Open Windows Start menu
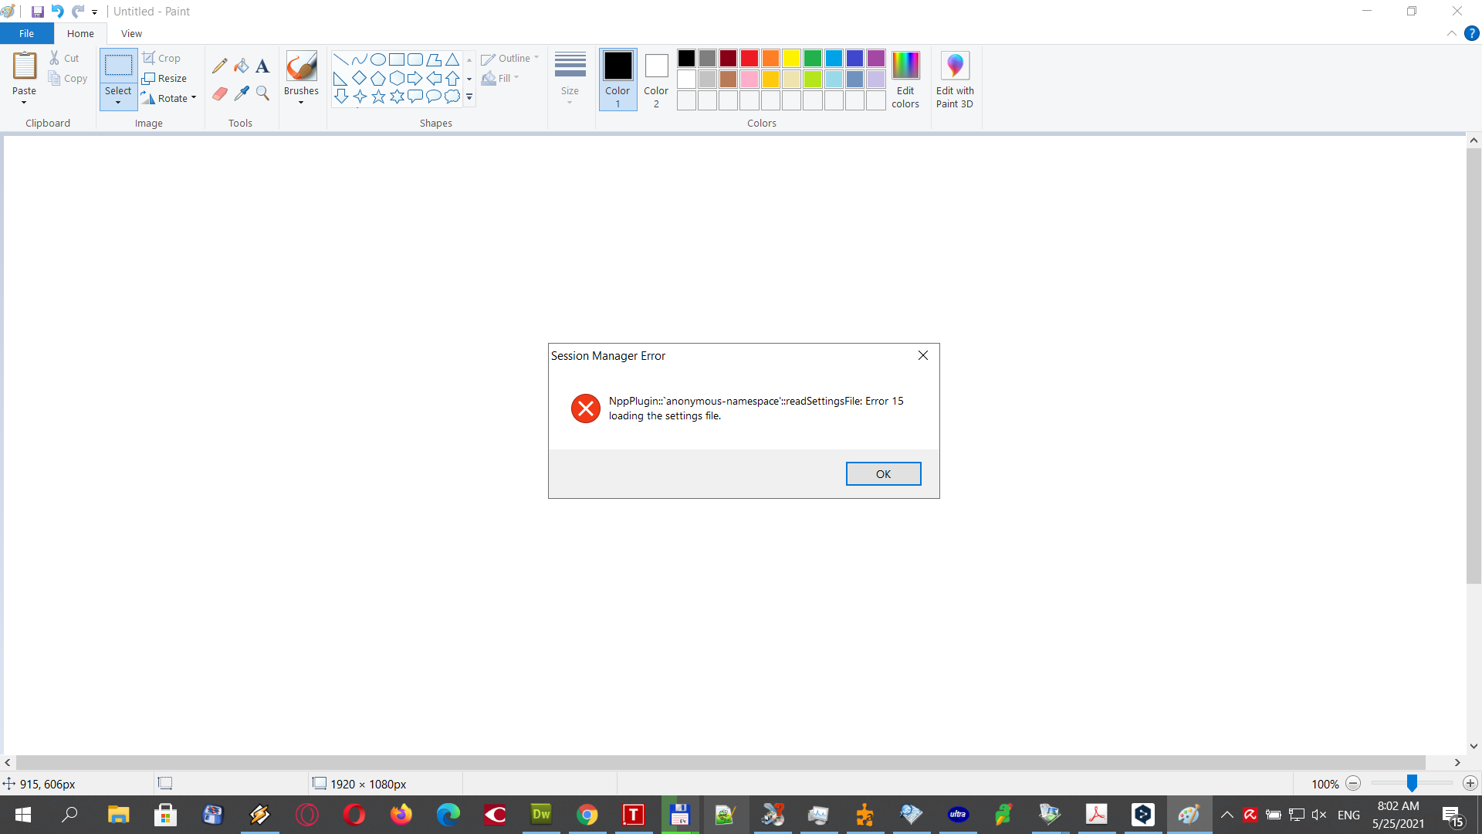Viewport: 1482px width, 834px height. click(23, 815)
